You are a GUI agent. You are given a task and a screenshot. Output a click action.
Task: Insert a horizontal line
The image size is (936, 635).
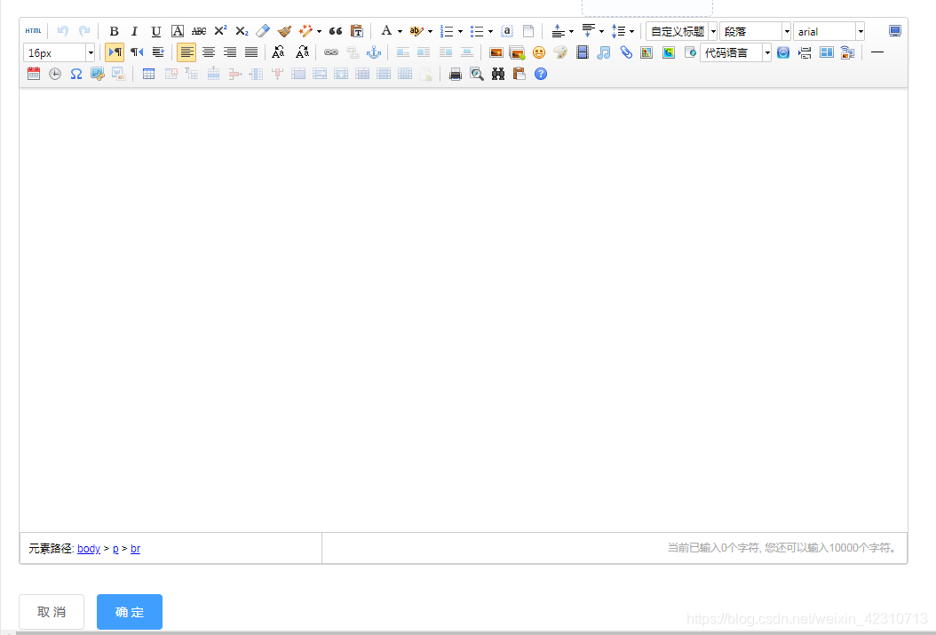click(877, 52)
